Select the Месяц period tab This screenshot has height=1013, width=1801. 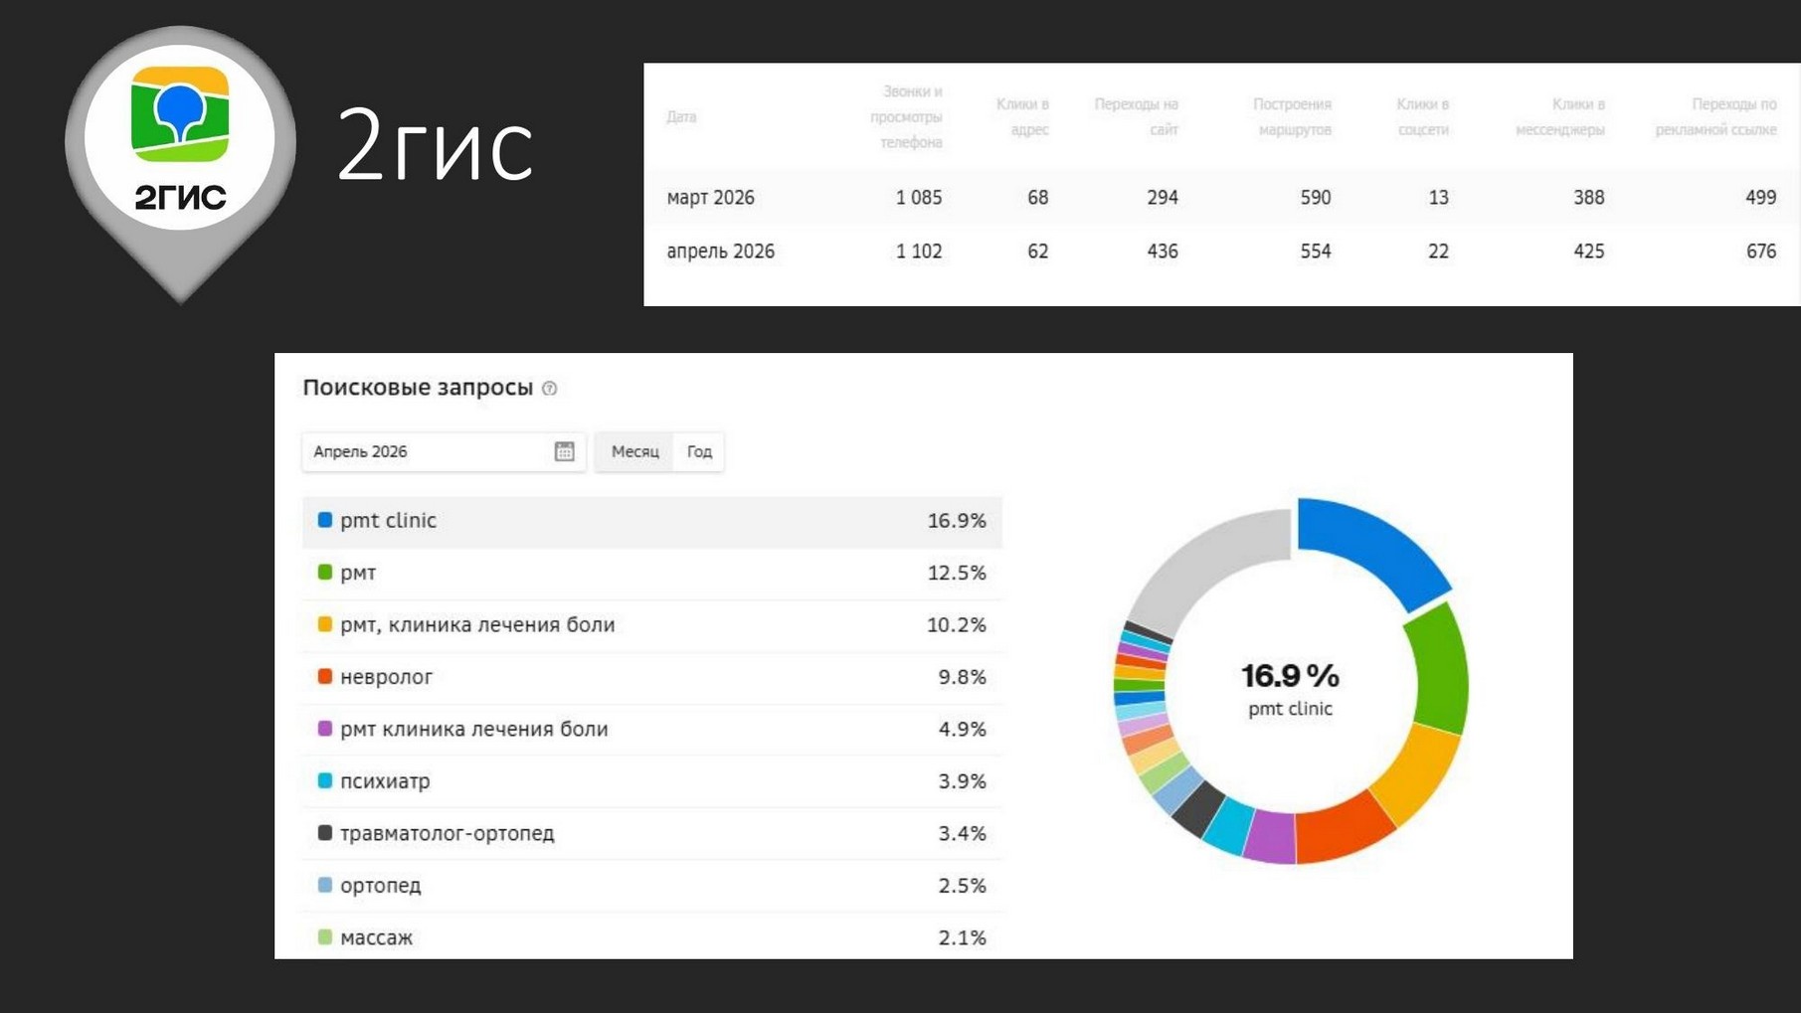[634, 451]
